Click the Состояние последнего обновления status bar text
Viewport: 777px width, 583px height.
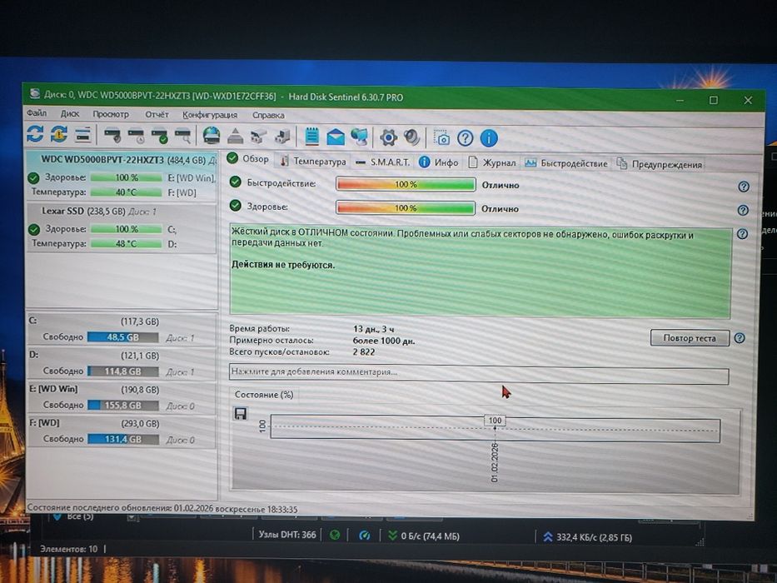click(x=162, y=509)
